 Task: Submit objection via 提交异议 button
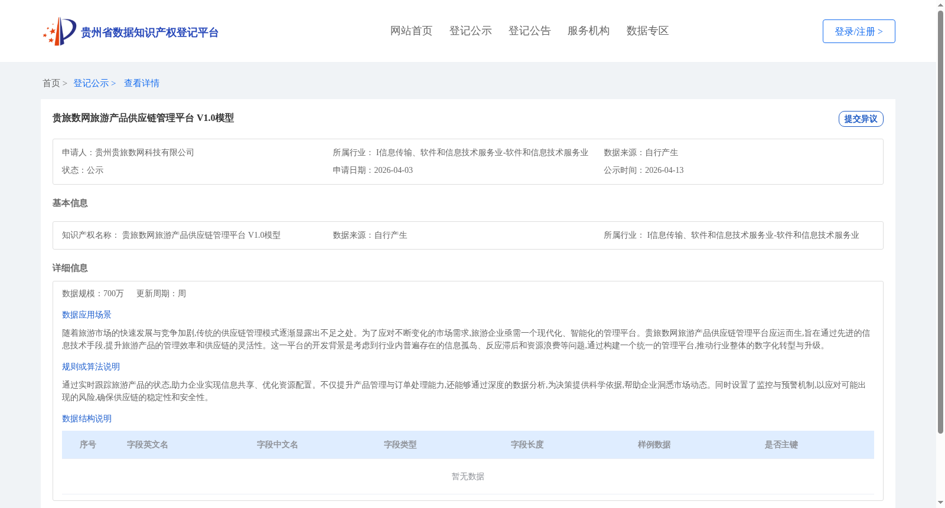tap(861, 119)
